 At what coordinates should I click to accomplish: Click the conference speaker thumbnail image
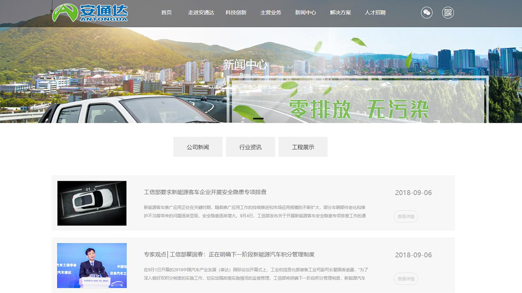click(x=92, y=265)
